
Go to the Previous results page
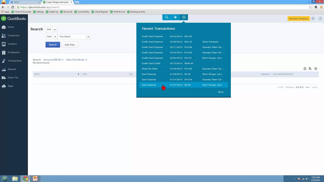[x=290, y=87]
